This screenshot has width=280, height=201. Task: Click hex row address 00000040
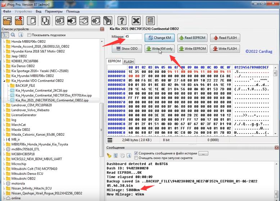117,89
